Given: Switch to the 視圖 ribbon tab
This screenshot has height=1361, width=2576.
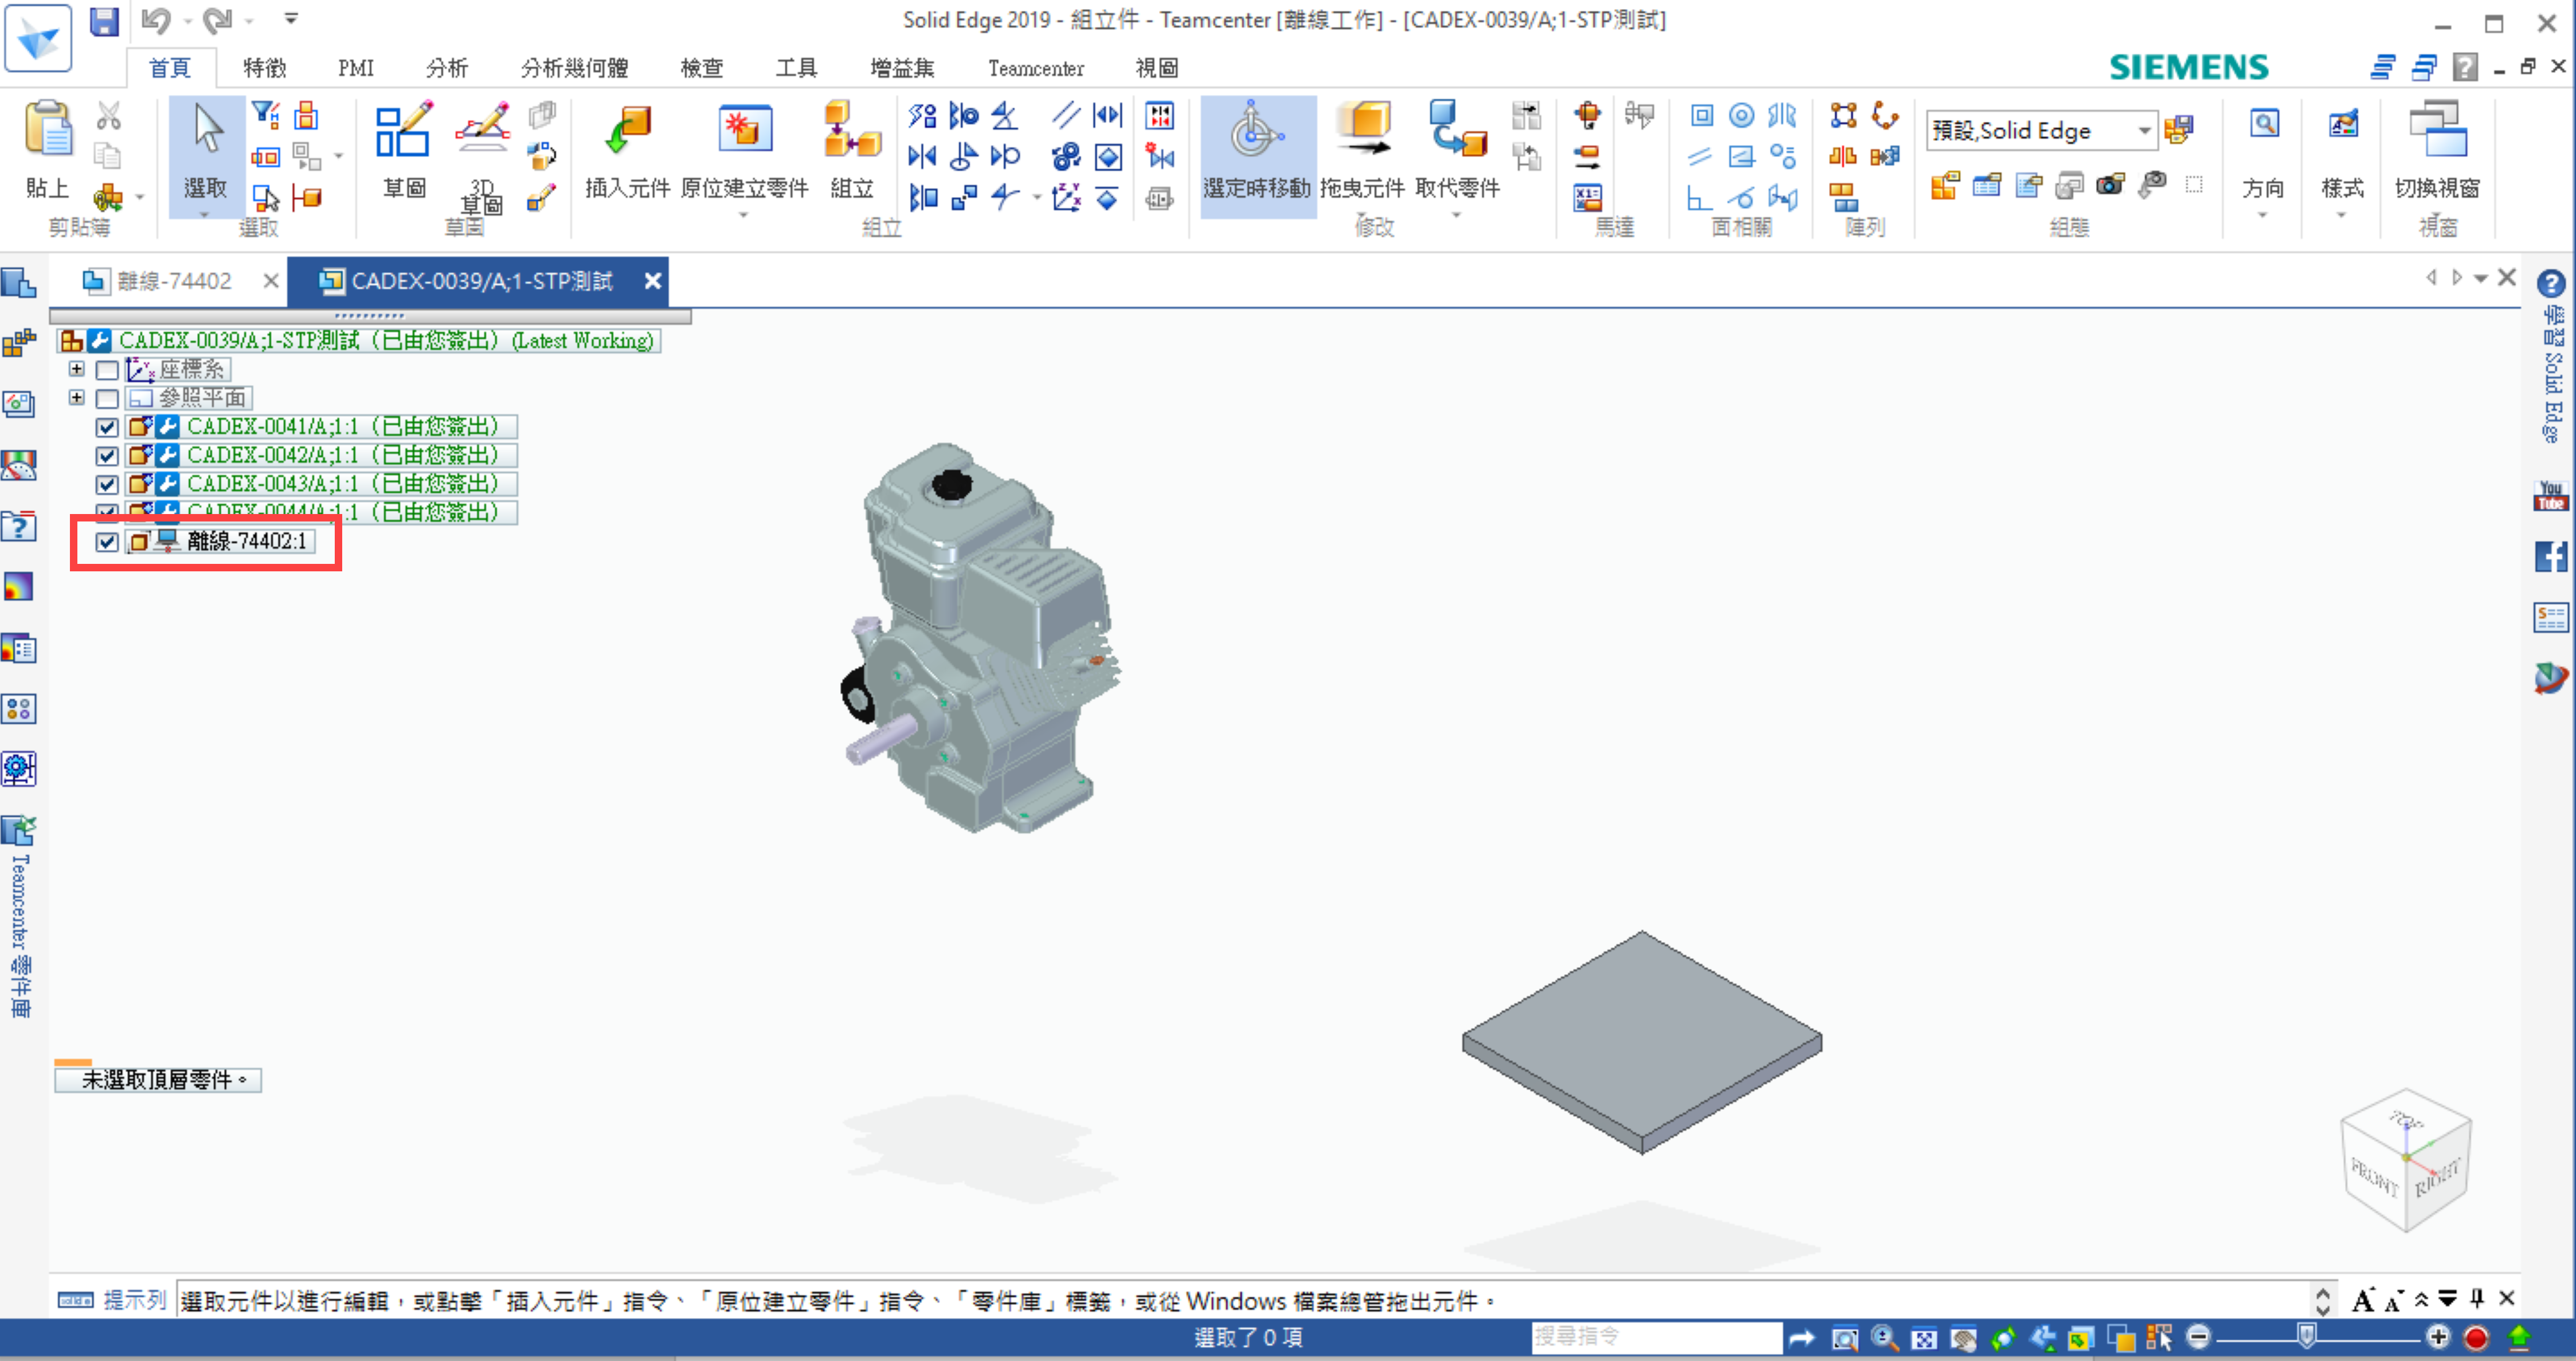Looking at the screenshot, I should tap(1157, 68).
